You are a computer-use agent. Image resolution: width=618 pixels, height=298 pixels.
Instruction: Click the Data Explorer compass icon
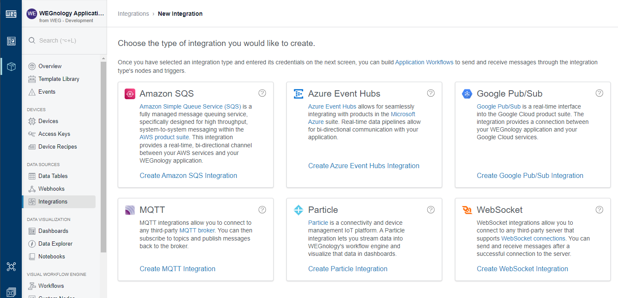tap(32, 244)
